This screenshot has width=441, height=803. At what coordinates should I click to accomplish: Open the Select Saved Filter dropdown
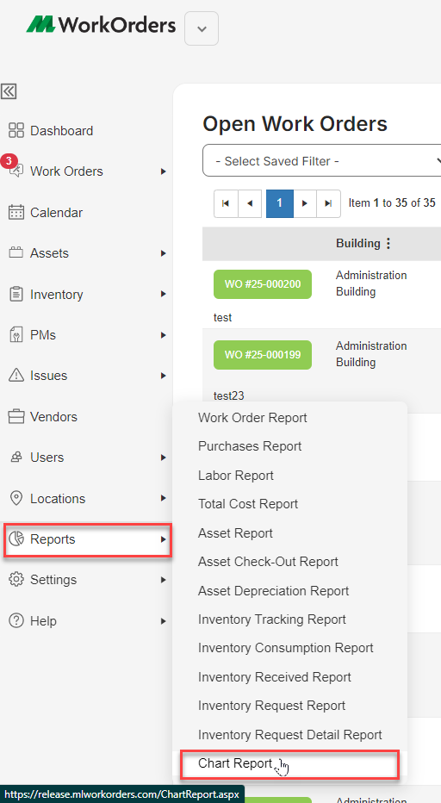(321, 161)
